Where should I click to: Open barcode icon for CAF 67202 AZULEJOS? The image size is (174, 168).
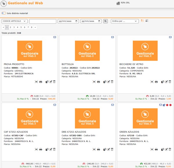[x=36, y=149]
